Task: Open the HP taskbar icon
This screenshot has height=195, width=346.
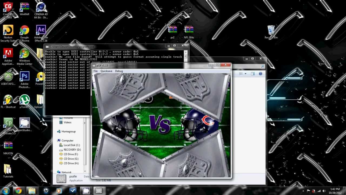Action: click(x=46, y=191)
